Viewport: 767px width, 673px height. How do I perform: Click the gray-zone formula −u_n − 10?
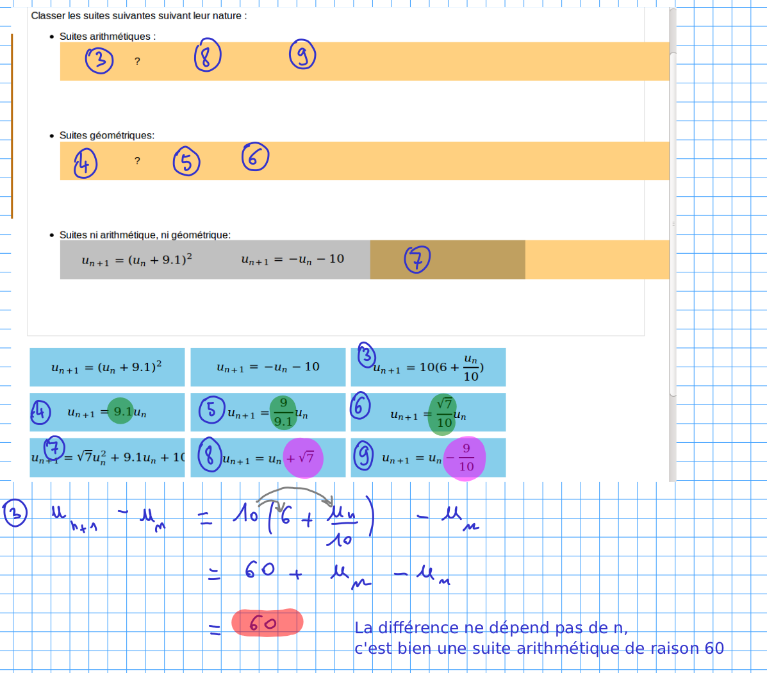coord(292,260)
